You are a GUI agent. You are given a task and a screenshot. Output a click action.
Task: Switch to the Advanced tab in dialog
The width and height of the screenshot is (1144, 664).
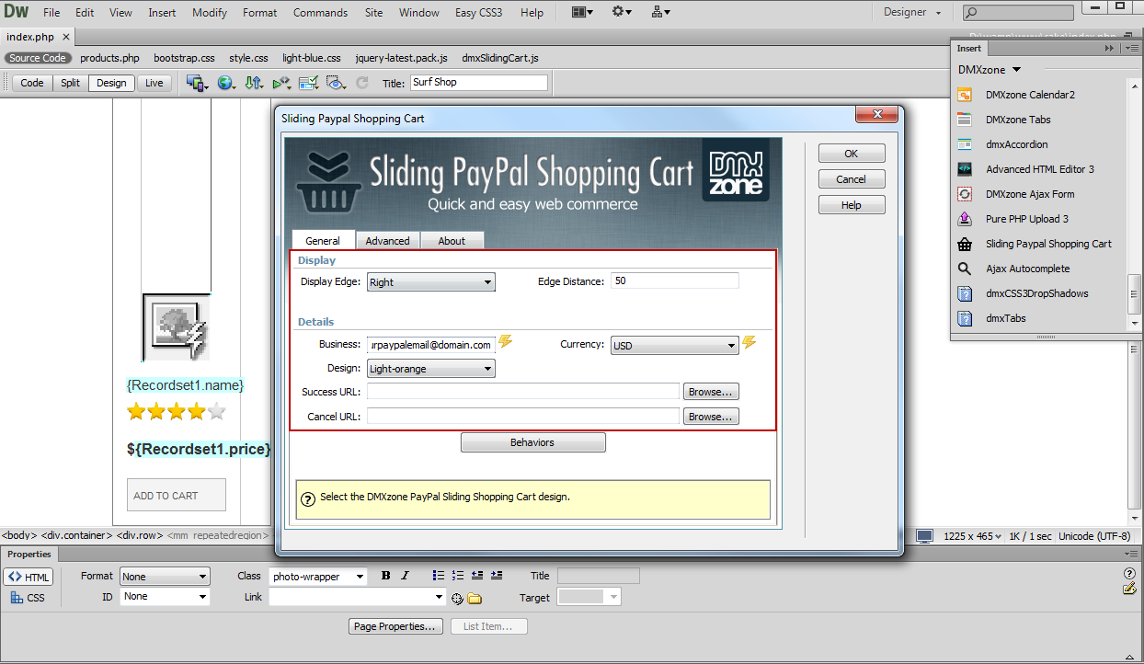pos(387,241)
